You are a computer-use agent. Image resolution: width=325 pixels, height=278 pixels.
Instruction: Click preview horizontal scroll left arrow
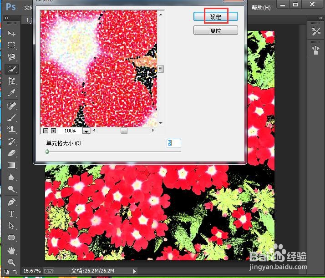(95, 130)
